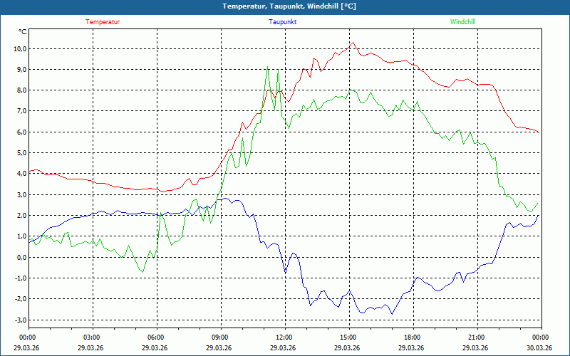Click the 06:00 time axis label
Screen dimensions: 570x356
(157, 337)
